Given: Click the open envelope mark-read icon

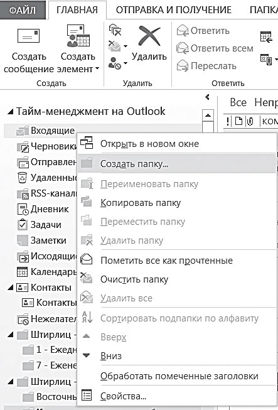Looking at the screenshot, I should click(87, 259).
